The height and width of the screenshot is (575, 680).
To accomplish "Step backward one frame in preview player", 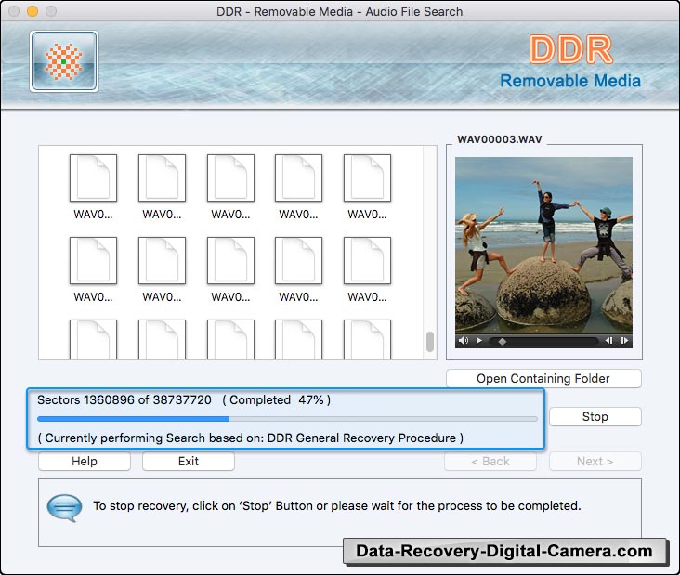I will (608, 340).
